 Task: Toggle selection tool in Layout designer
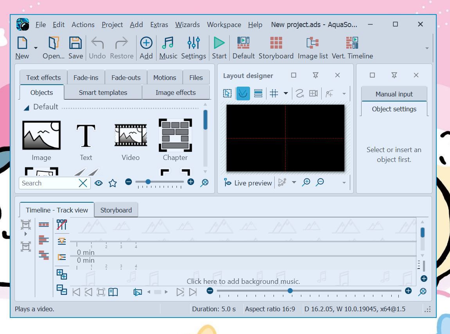[x=227, y=93]
